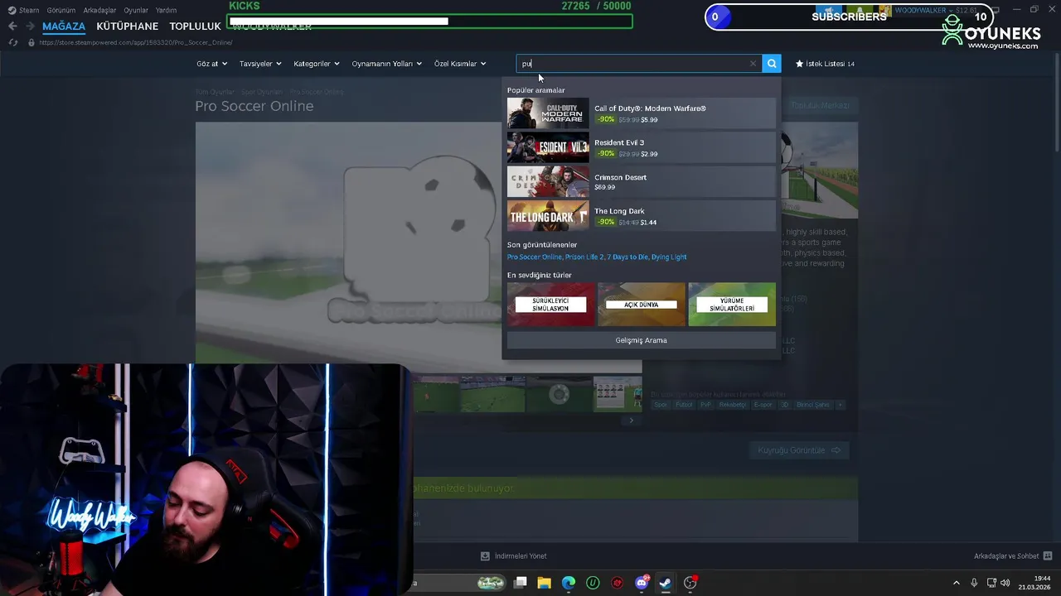The height and width of the screenshot is (596, 1061).
Task: Click the Gelişmiş Arama button
Action: [641, 340]
